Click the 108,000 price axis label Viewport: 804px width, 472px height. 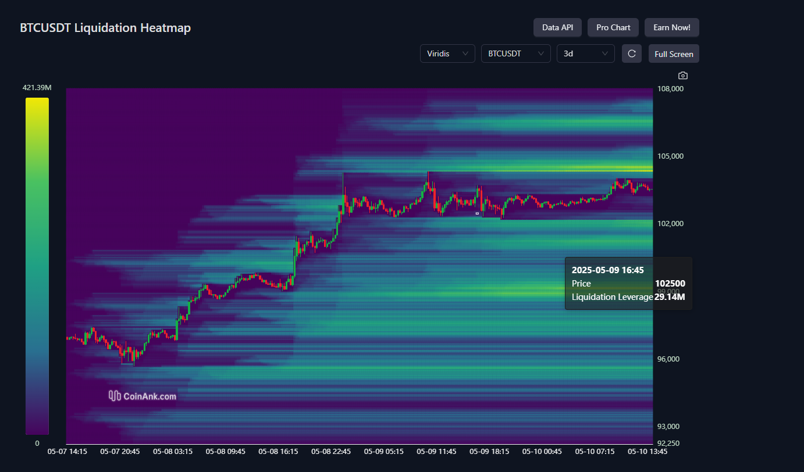(x=671, y=88)
